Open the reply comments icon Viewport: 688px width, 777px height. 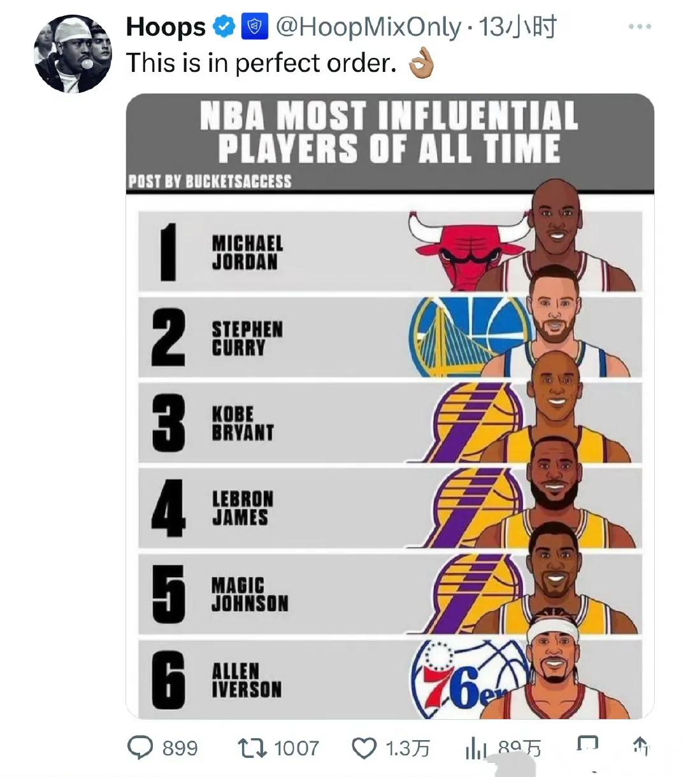point(140,747)
